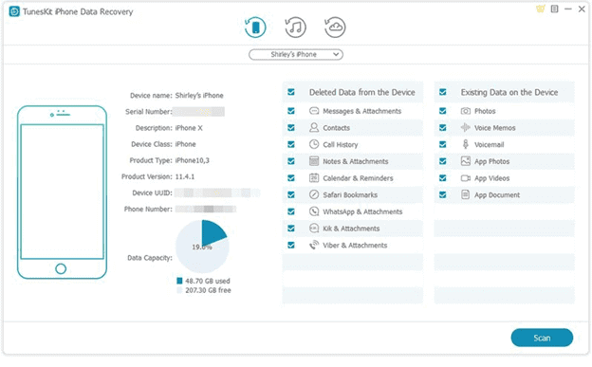Start the Scan button
592x367 pixels.
[x=542, y=338]
